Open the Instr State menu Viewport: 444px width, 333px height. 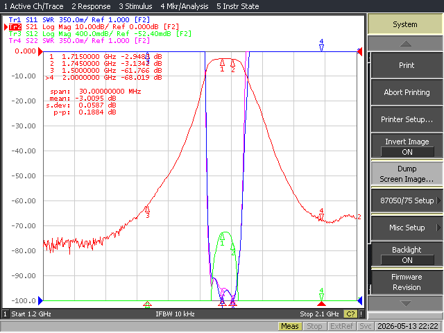(x=237, y=6)
